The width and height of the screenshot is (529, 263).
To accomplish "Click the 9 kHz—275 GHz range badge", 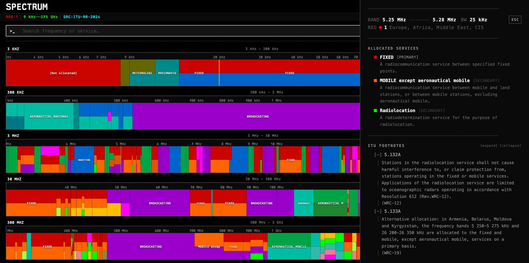I will tap(41, 17).
